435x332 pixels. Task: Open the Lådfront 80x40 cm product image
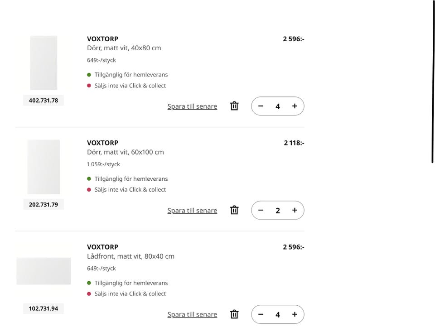click(43, 271)
